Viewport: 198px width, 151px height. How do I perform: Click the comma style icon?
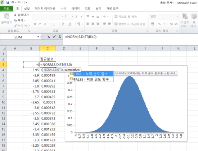tap(165, 24)
